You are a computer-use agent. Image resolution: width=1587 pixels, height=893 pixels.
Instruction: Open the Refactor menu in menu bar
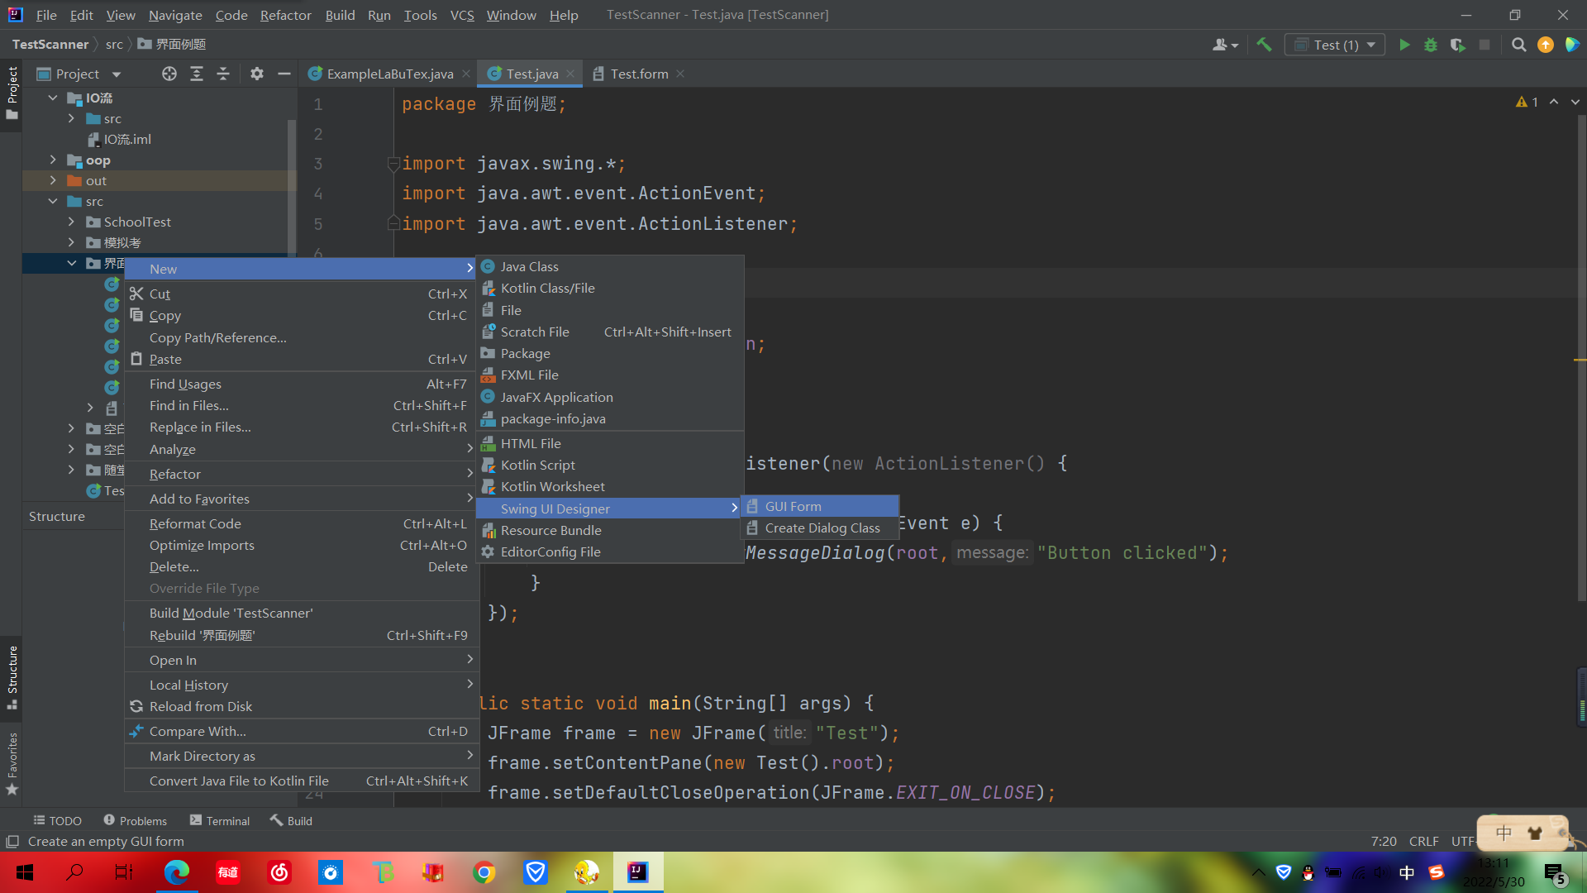tap(285, 15)
